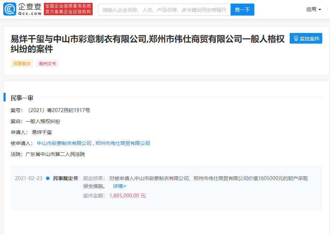Select the 裁判文书 tag
330x235 pixels.
(47, 64)
